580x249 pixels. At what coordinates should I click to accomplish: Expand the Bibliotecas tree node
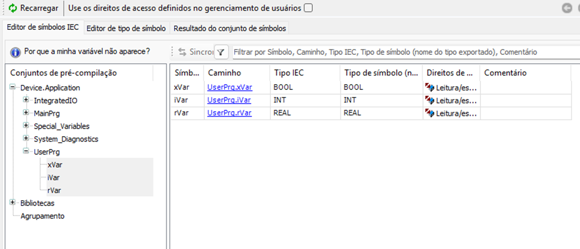coord(12,203)
